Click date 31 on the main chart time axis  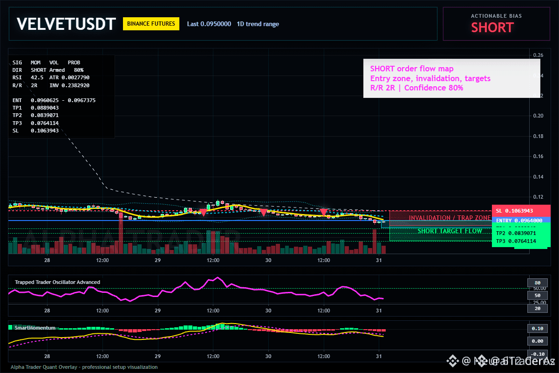379,261
